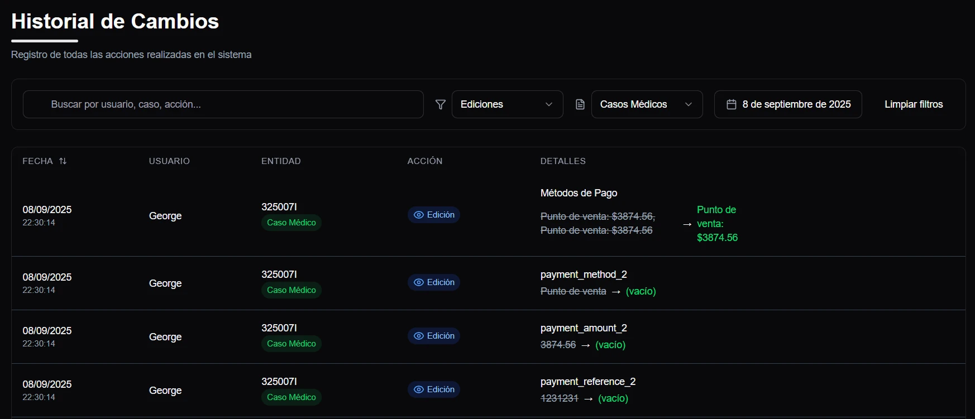Click the calendar icon in date picker

click(731, 104)
